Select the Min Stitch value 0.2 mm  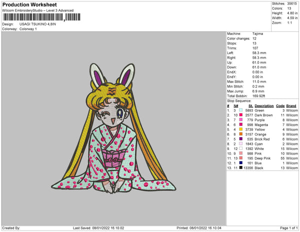pos(258,86)
